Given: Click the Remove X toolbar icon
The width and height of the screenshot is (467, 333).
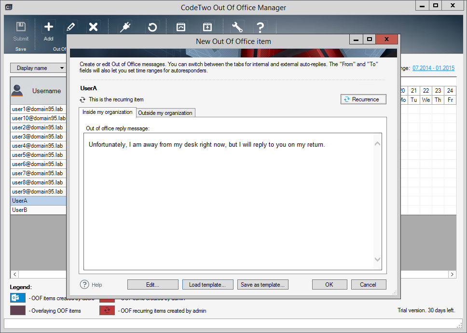Looking at the screenshot, I should pos(93,27).
